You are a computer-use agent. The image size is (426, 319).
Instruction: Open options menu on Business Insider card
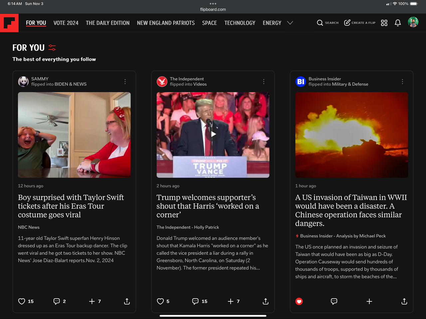click(402, 81)
